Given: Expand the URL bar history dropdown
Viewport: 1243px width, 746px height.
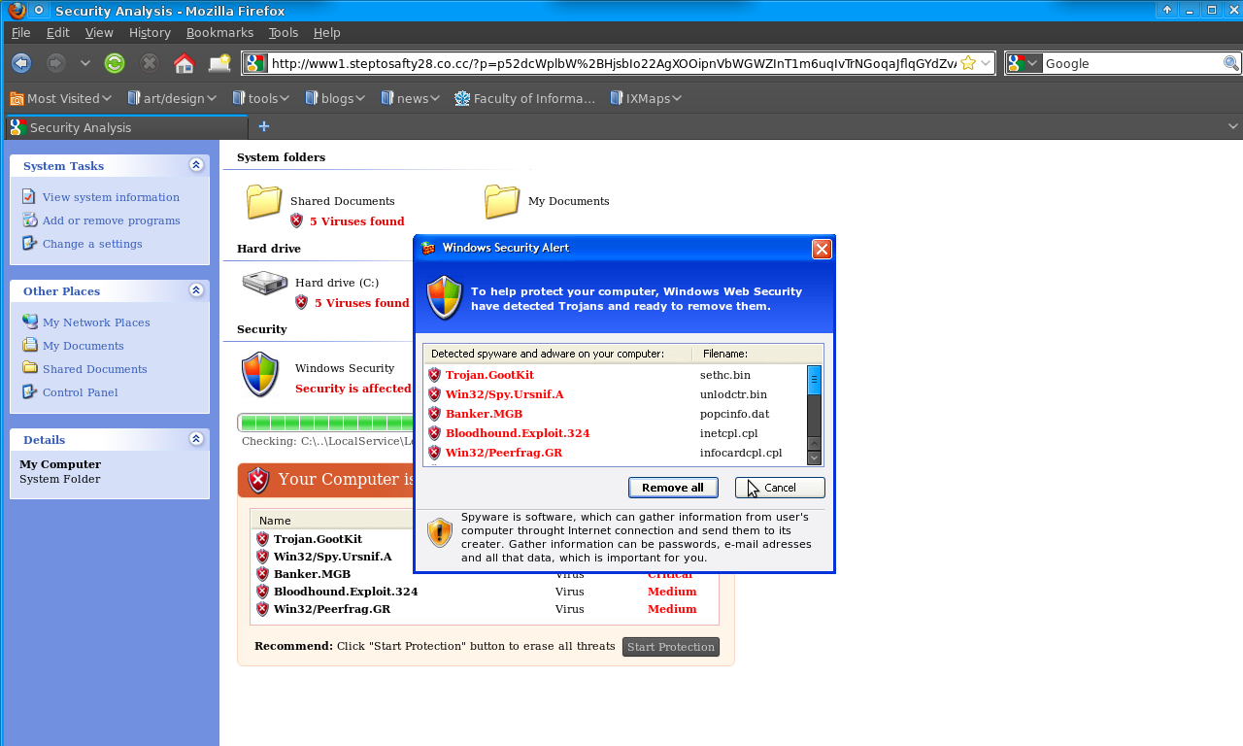Looking at the screenshot, I should pyautogui.click(x=986, y=63).
